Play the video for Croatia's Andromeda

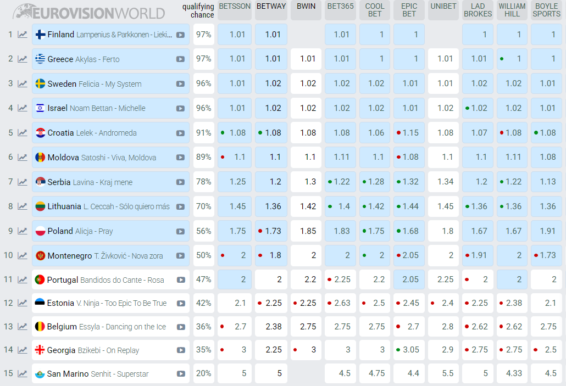tap(180, 133)
